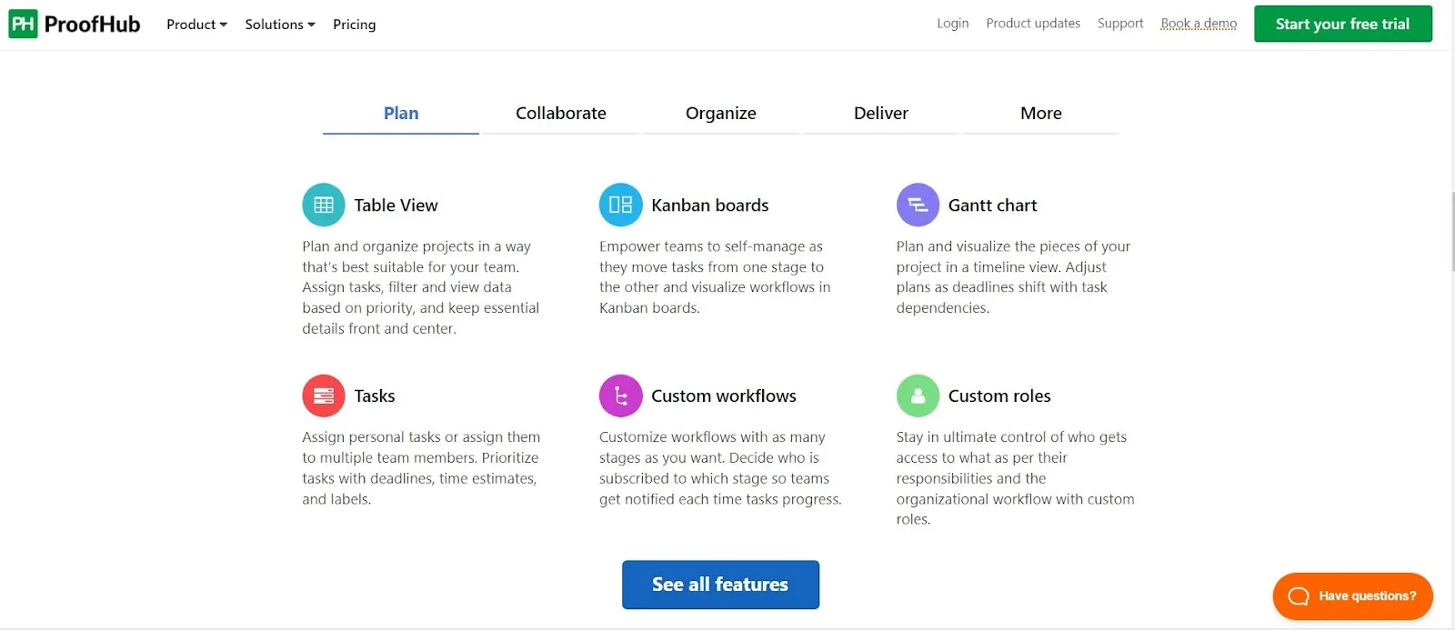The width and height of the screenshot is (1455, 631).
Task: Open the Gantt chart feature icon
Action: click(918, 205)
